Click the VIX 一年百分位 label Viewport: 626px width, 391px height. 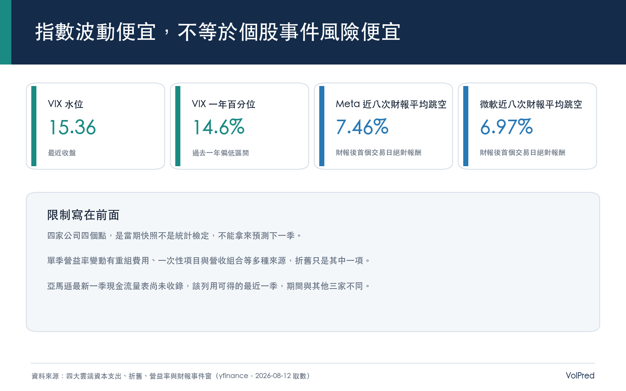click(x=223, y=104)
